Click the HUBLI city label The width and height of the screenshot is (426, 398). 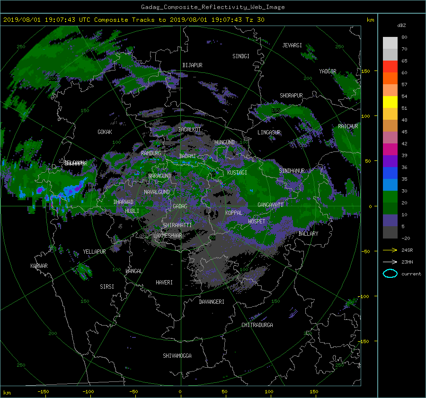coord(132,211)
